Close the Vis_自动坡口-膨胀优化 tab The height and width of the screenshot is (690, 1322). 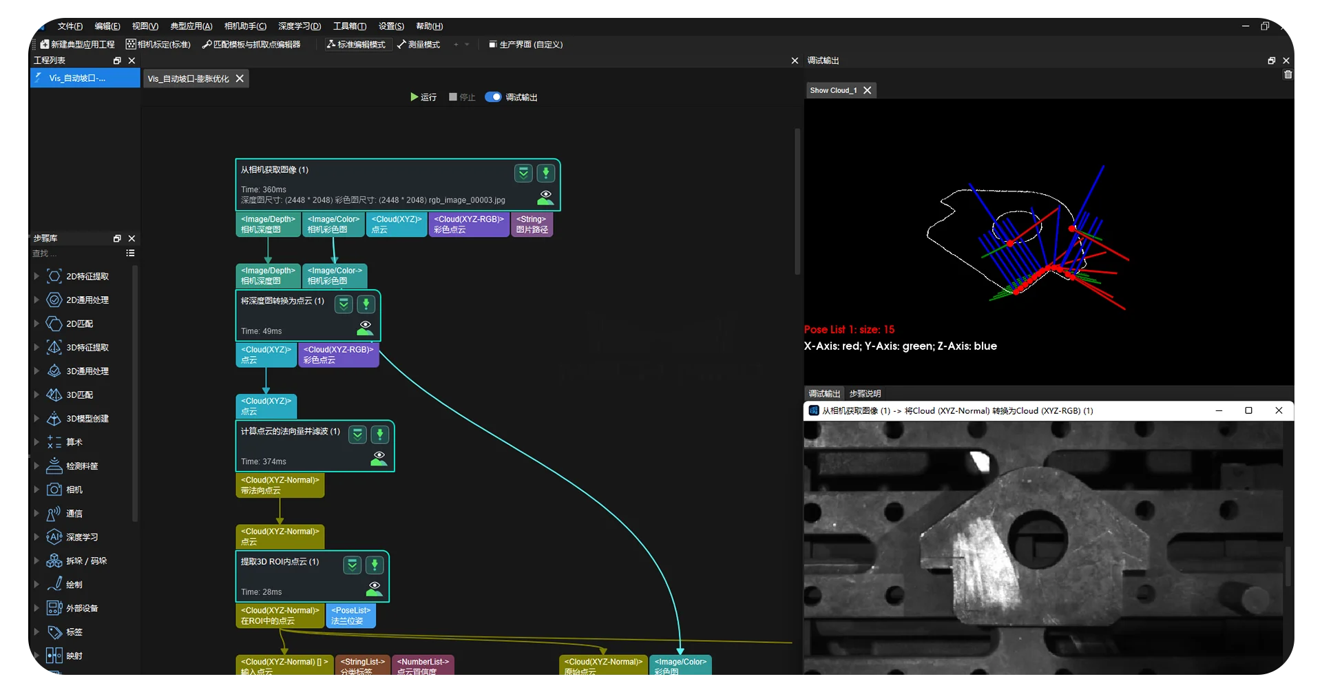240,79
